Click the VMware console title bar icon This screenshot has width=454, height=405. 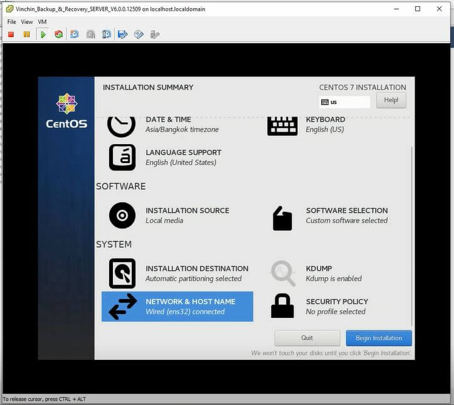9,9
